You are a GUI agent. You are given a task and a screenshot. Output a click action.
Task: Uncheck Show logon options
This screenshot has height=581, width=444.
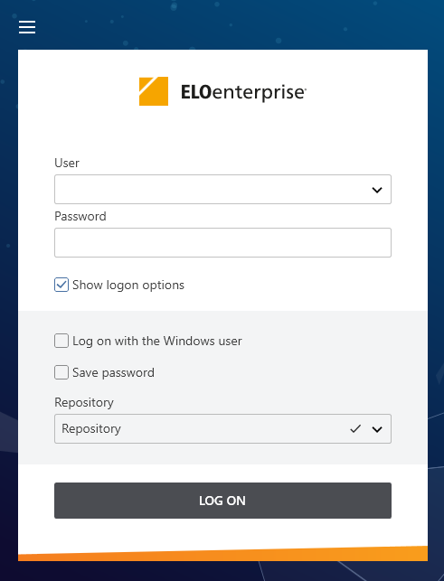[61, 285]
